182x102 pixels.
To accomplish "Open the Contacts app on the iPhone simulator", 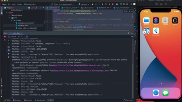I will (166, 20).
